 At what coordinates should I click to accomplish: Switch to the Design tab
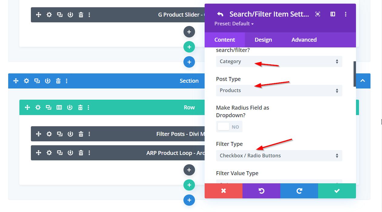click(263, 40)
